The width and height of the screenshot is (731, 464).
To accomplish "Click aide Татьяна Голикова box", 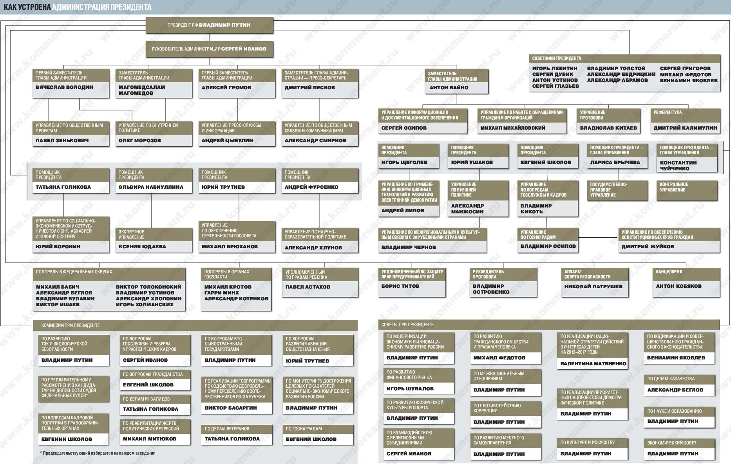I will point(71,181).
